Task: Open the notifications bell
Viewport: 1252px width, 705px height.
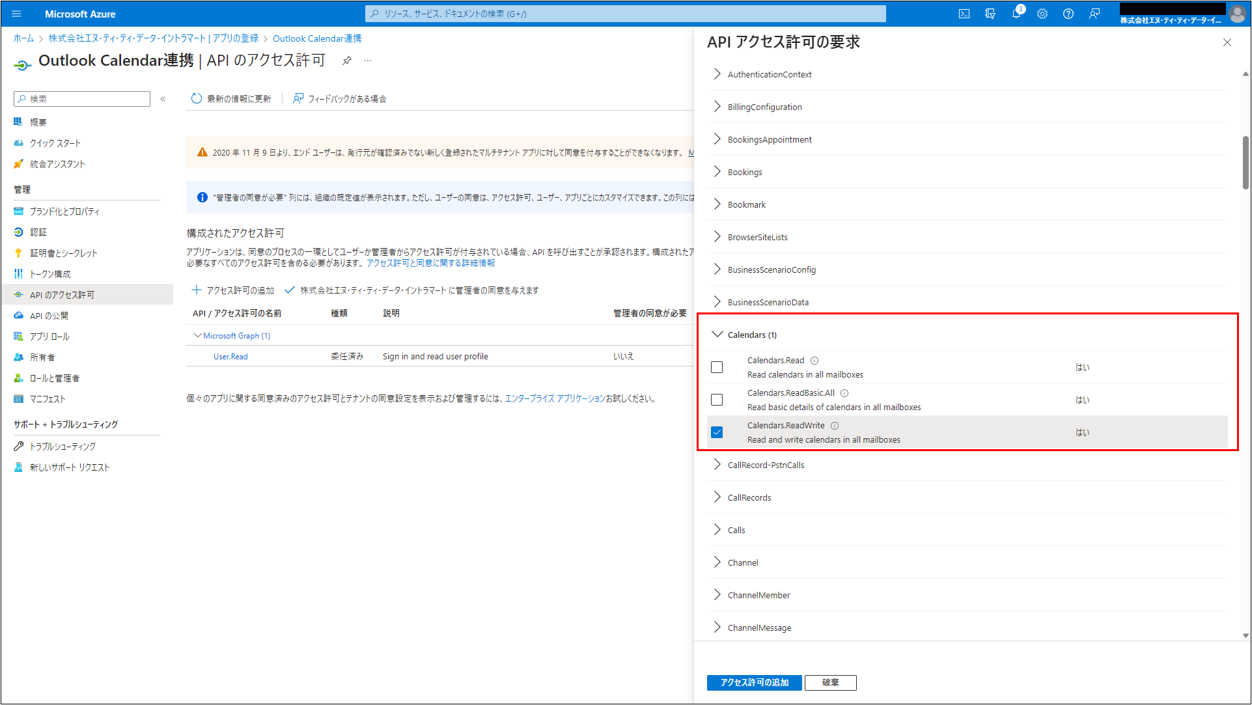Action: pyautogui.click(x=1016, y=14)
